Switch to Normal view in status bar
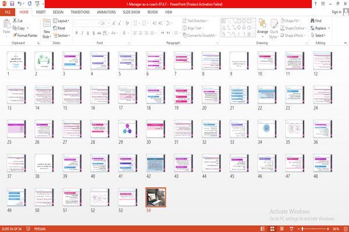The image size is (349, 232). point(263,229)
